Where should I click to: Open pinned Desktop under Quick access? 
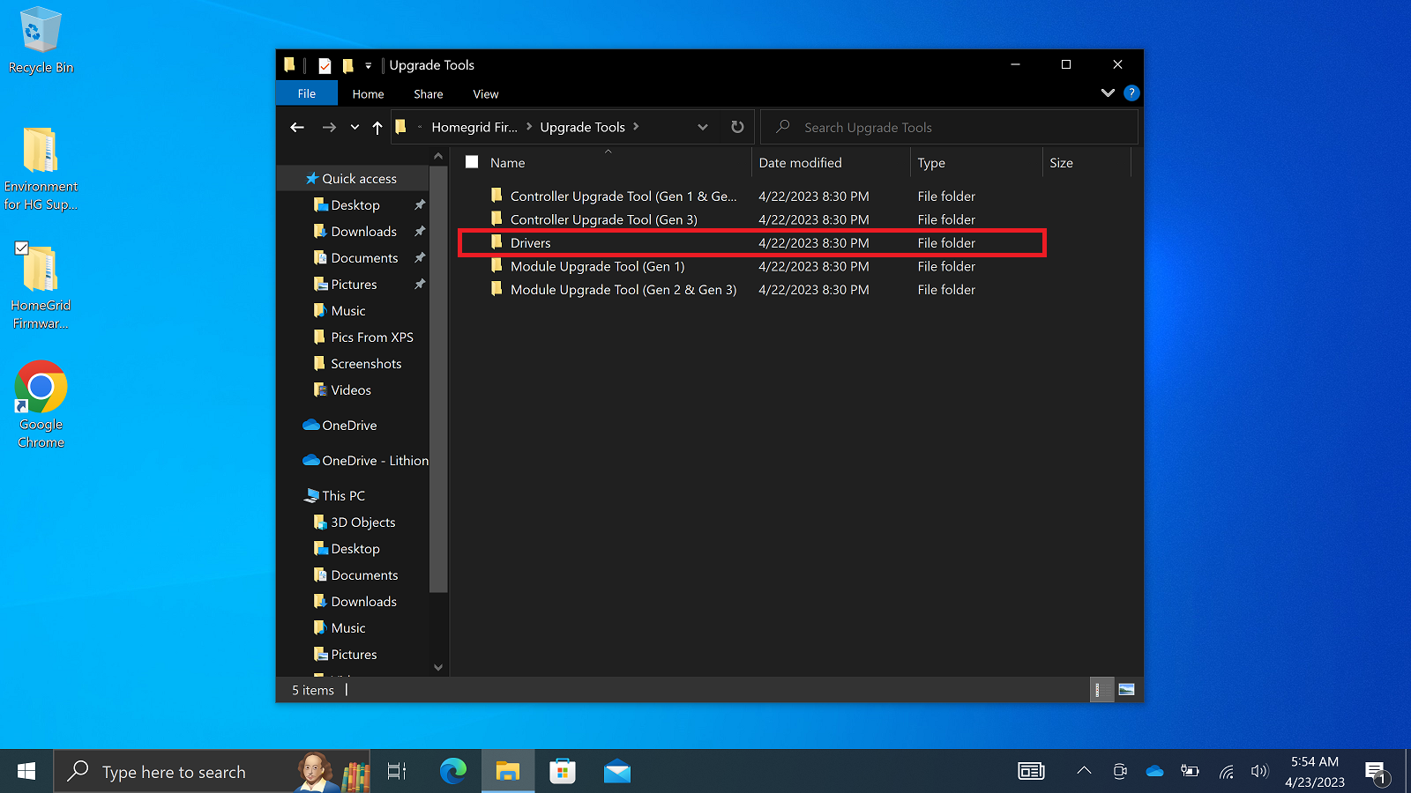coord(355,205)
